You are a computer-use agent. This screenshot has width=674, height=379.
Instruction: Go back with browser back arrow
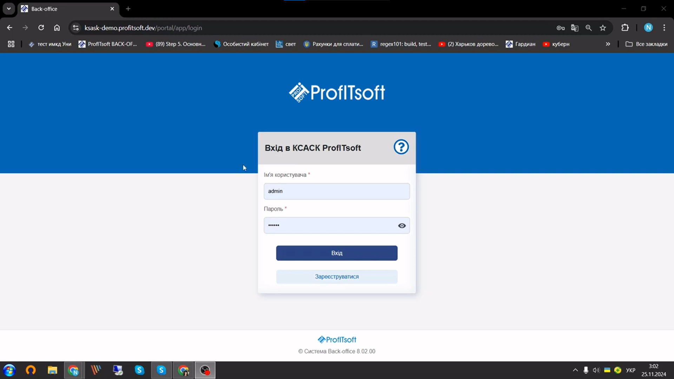click(9, 28)
